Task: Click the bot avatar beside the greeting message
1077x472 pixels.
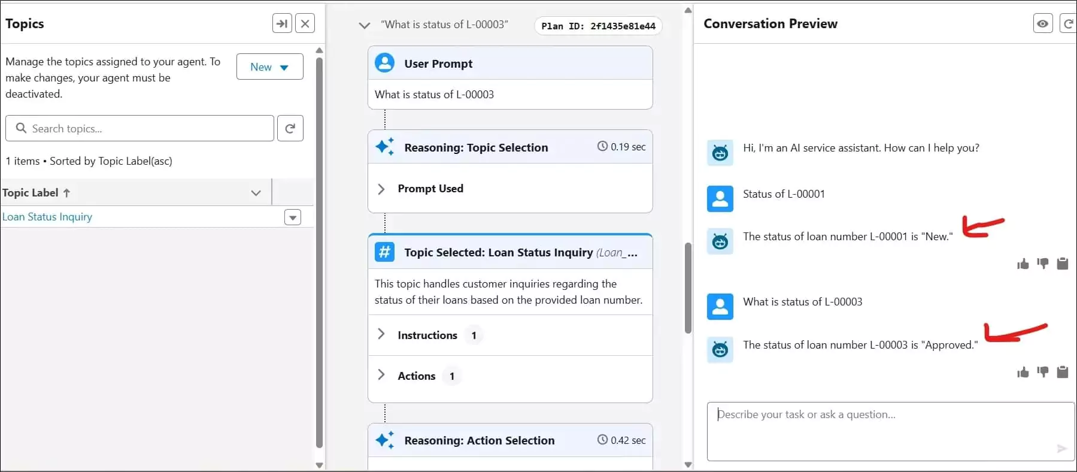Action: pos(720,153)
